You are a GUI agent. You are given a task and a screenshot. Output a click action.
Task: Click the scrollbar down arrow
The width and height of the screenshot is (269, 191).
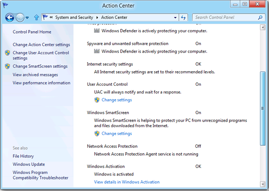pyautogui.click(x=263, y=184)
